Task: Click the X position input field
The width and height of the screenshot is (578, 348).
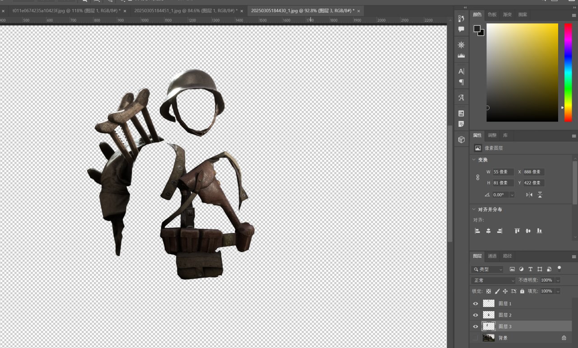Action: (x=533, y=172)
